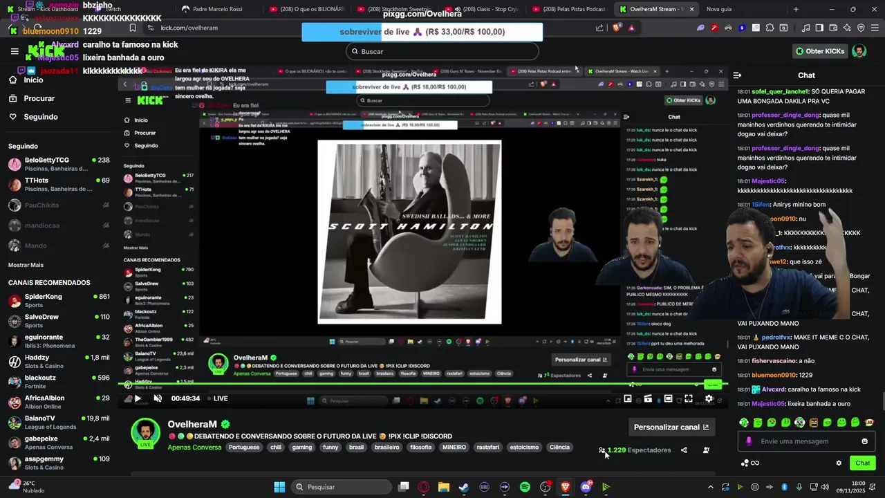Switch to the Pelas Pistas Podcast tab
Viewport: 885px width, 498px height.
pos(571,9)
